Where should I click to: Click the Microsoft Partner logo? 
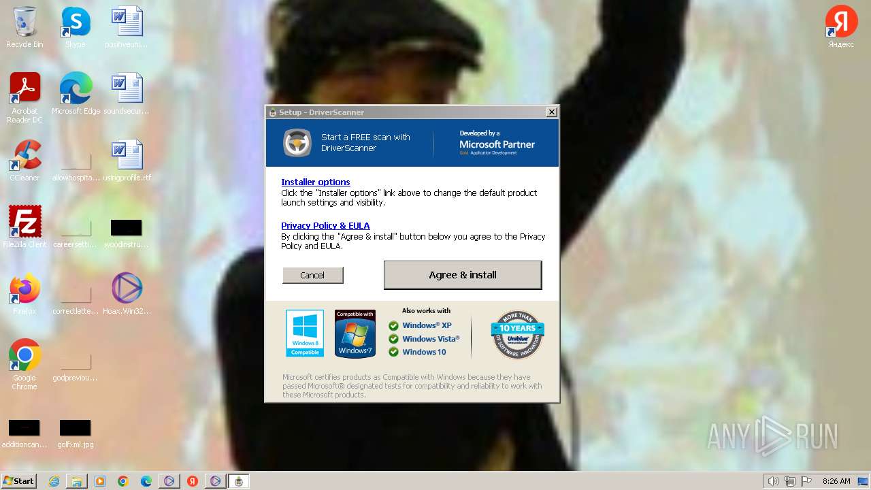(x=497, y=143)
